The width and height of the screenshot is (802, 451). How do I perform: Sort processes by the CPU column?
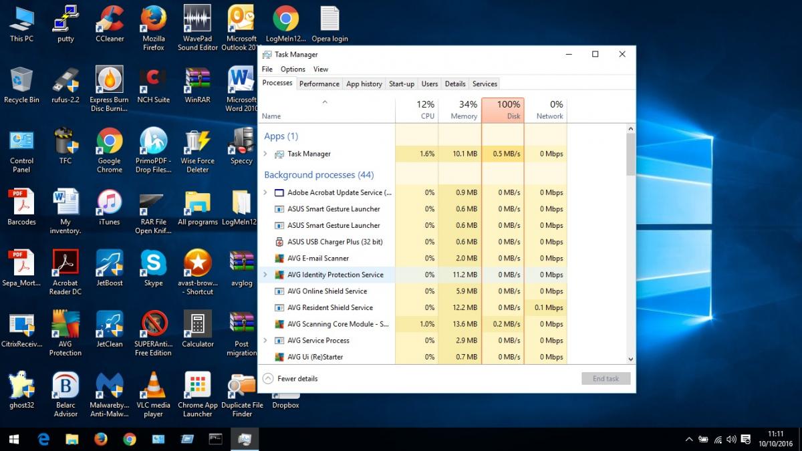(417, 110)
